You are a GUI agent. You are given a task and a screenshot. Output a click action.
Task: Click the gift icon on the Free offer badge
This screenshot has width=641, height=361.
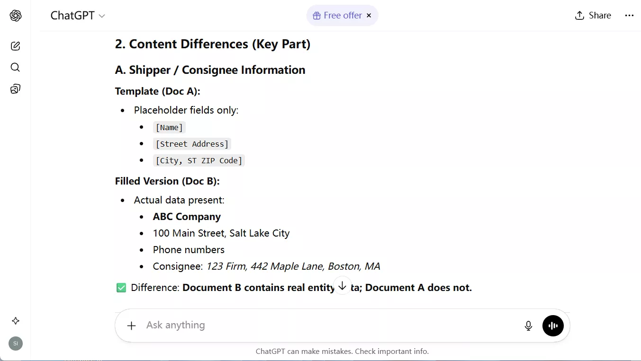(x=316, y=15)
